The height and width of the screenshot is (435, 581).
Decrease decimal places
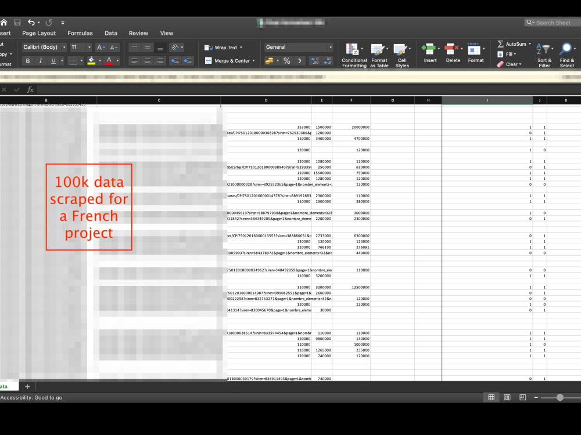coord(328,61)
